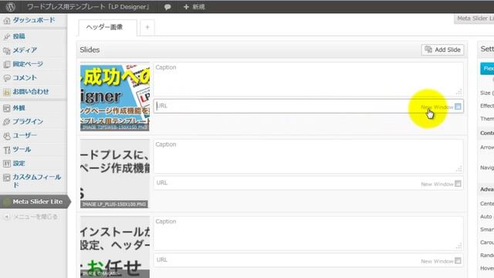
Task: Click the Dashboard home icon in sidebar
Action: tap(7, 21)
